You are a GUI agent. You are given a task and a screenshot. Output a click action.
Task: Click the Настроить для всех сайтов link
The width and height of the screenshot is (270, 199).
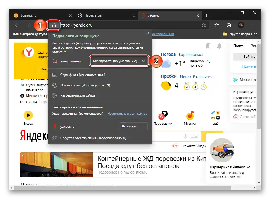(127, 114)
